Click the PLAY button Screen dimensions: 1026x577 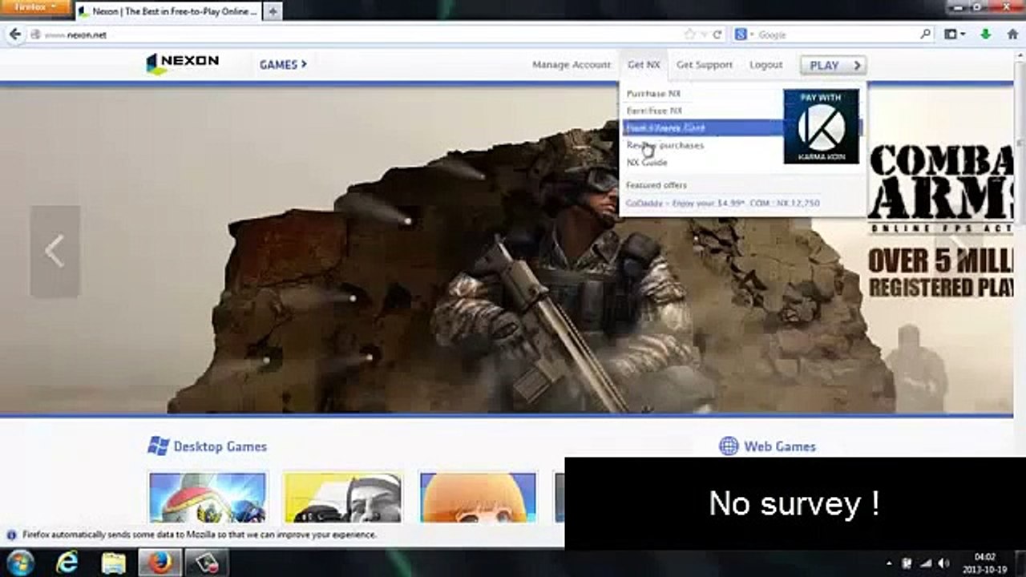(x=834, y=66)
